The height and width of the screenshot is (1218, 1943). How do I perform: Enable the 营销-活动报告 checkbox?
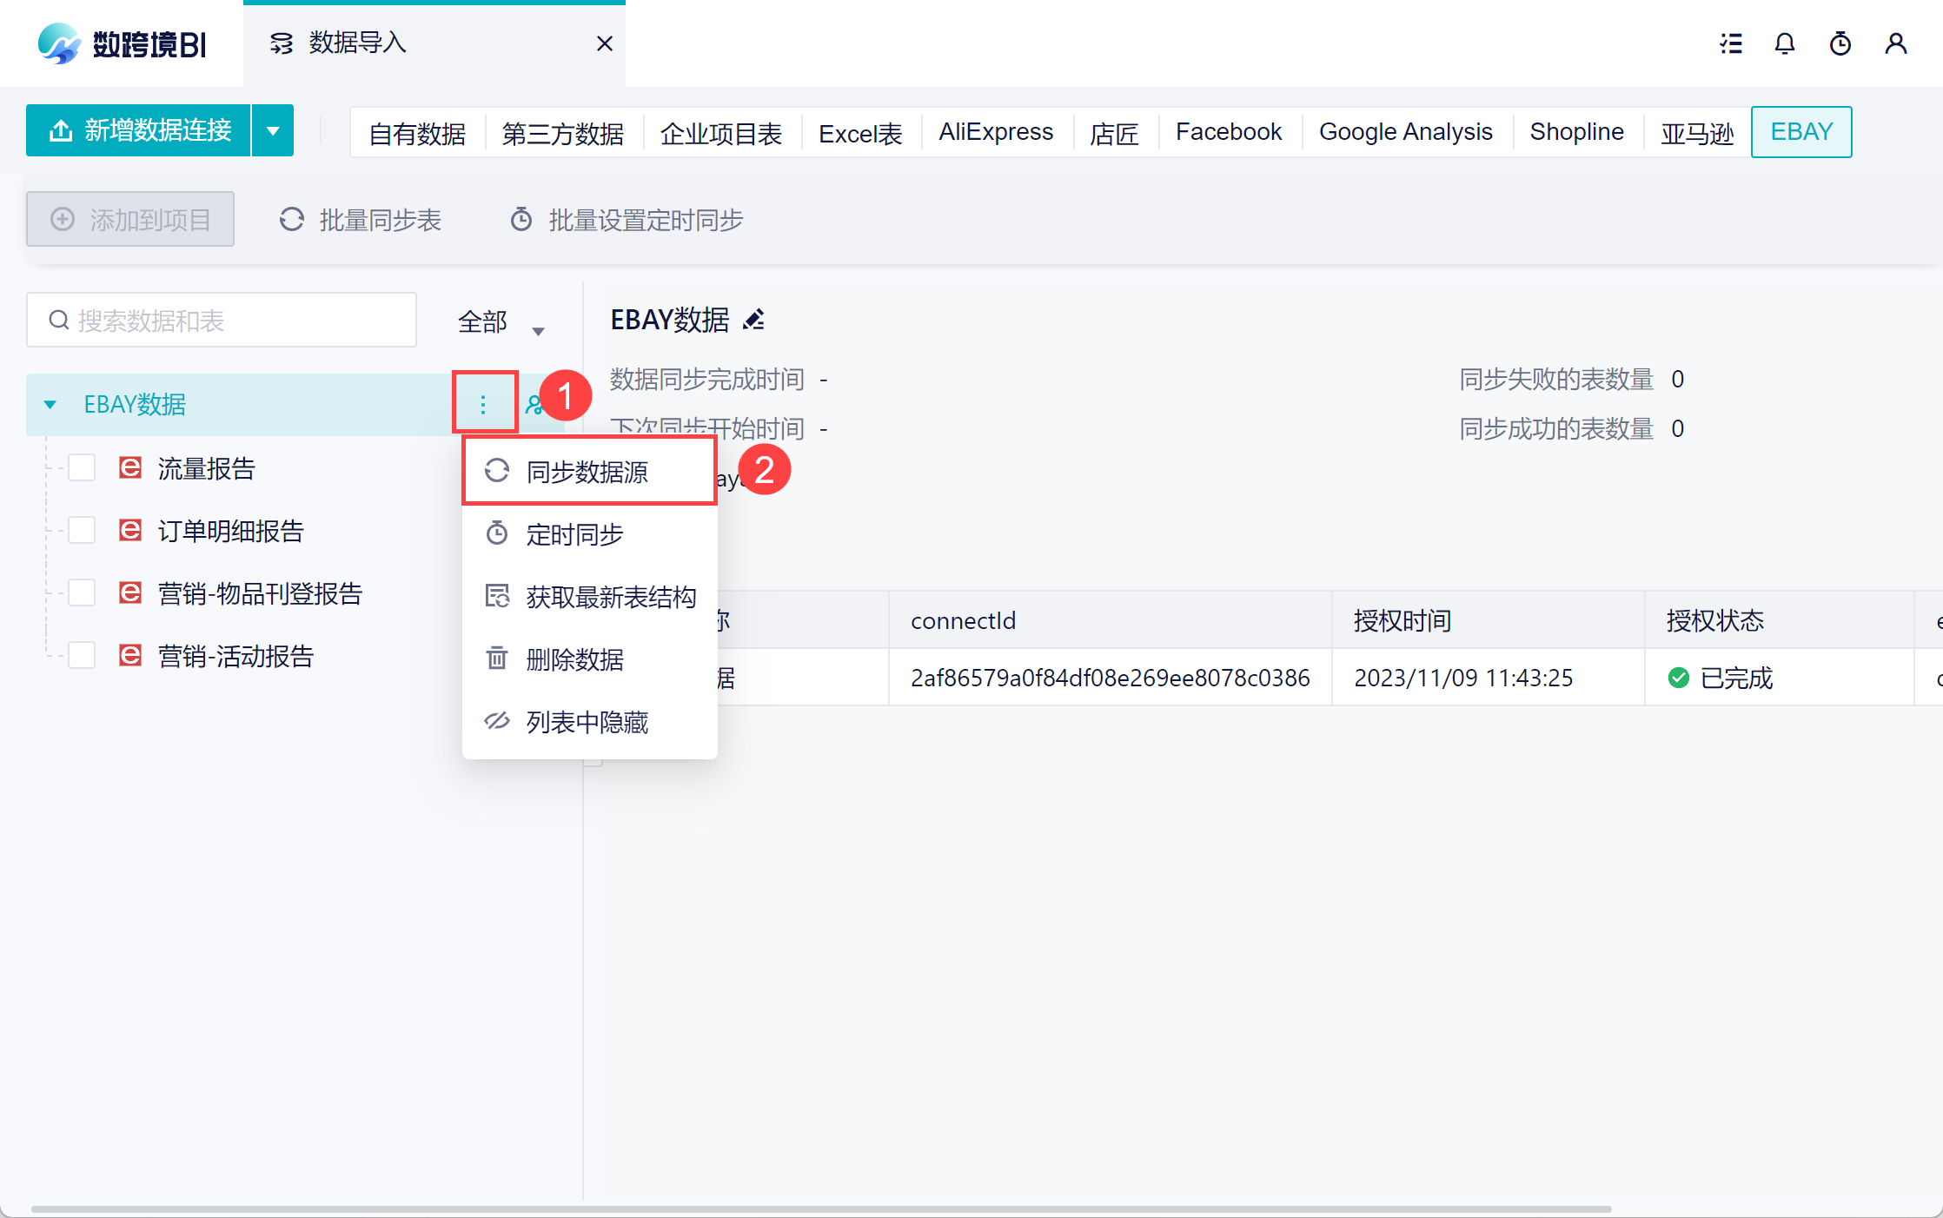pos(82,656)
